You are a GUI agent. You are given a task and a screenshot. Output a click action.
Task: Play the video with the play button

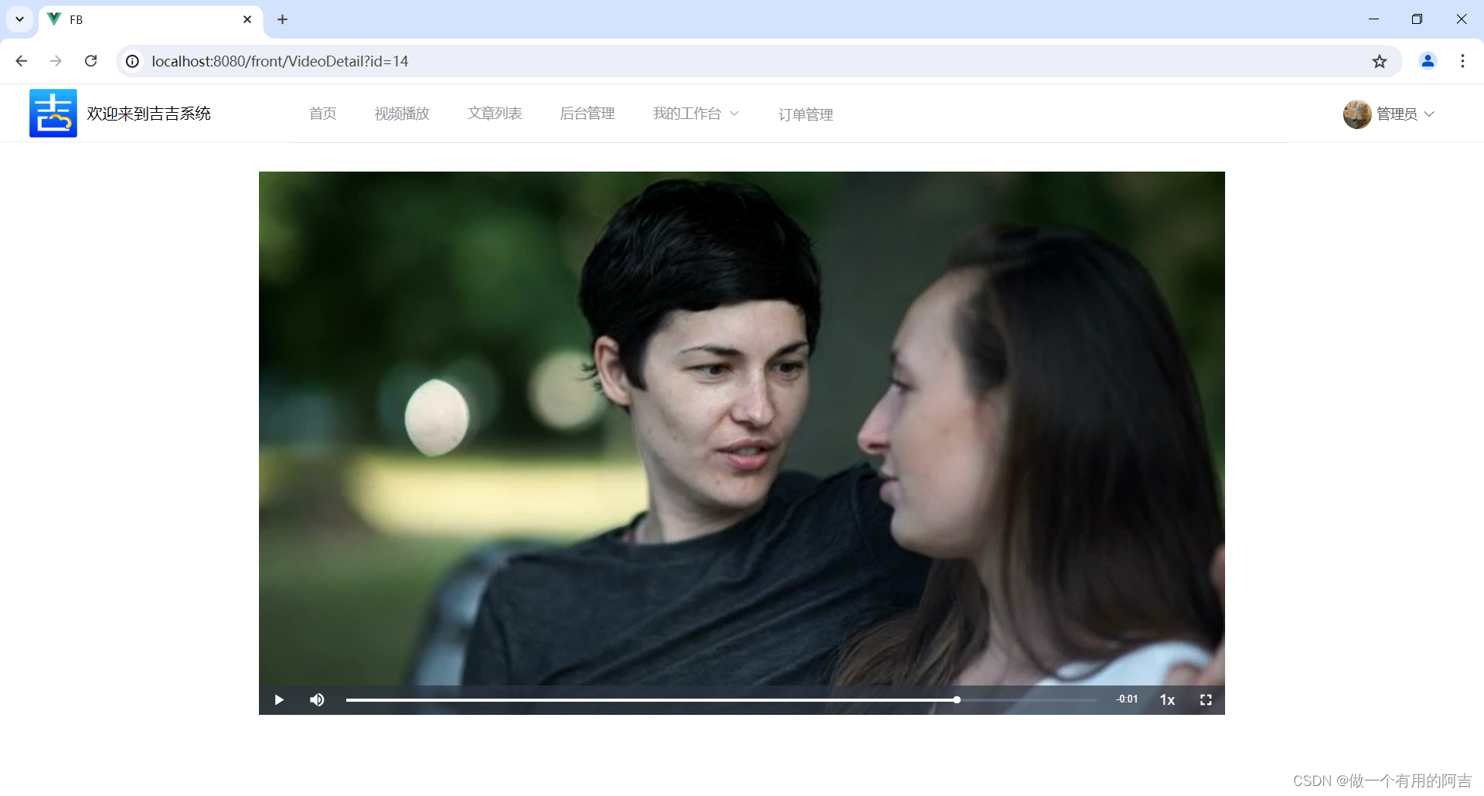coord(279,700)
